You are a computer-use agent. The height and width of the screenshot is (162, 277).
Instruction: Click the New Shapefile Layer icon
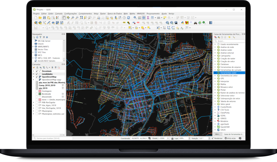[45, 23]
